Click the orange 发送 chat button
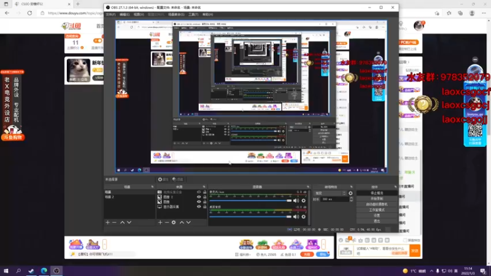Screen dimensions: 491x276 point(415,251)
